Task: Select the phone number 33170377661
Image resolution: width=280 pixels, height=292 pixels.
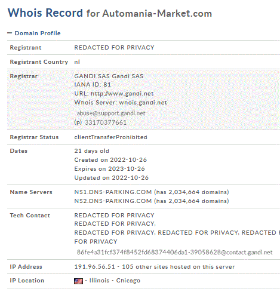Action: point(106,122)
